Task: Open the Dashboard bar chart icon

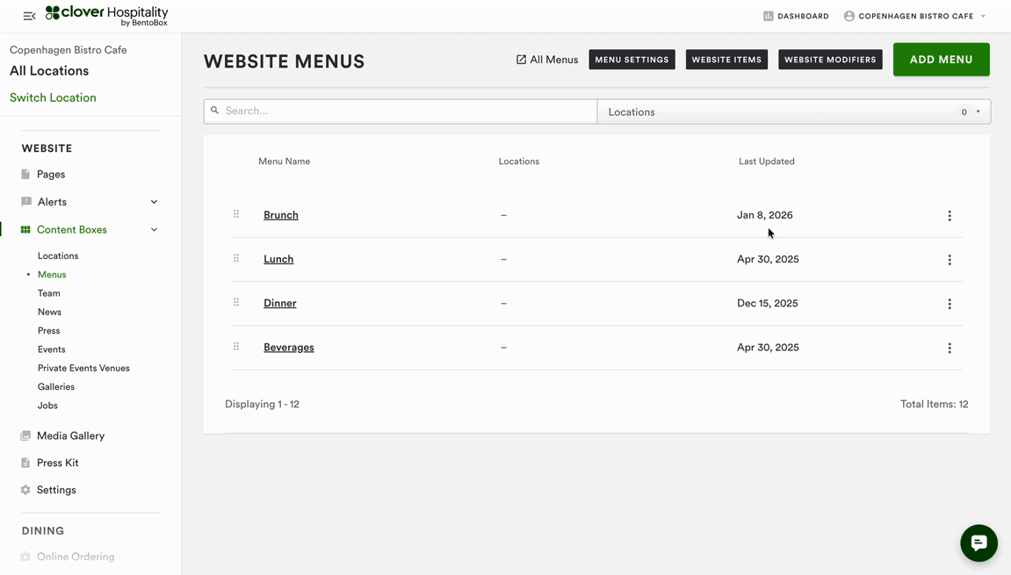Action: pyautogui.click(x=768, y=16)
